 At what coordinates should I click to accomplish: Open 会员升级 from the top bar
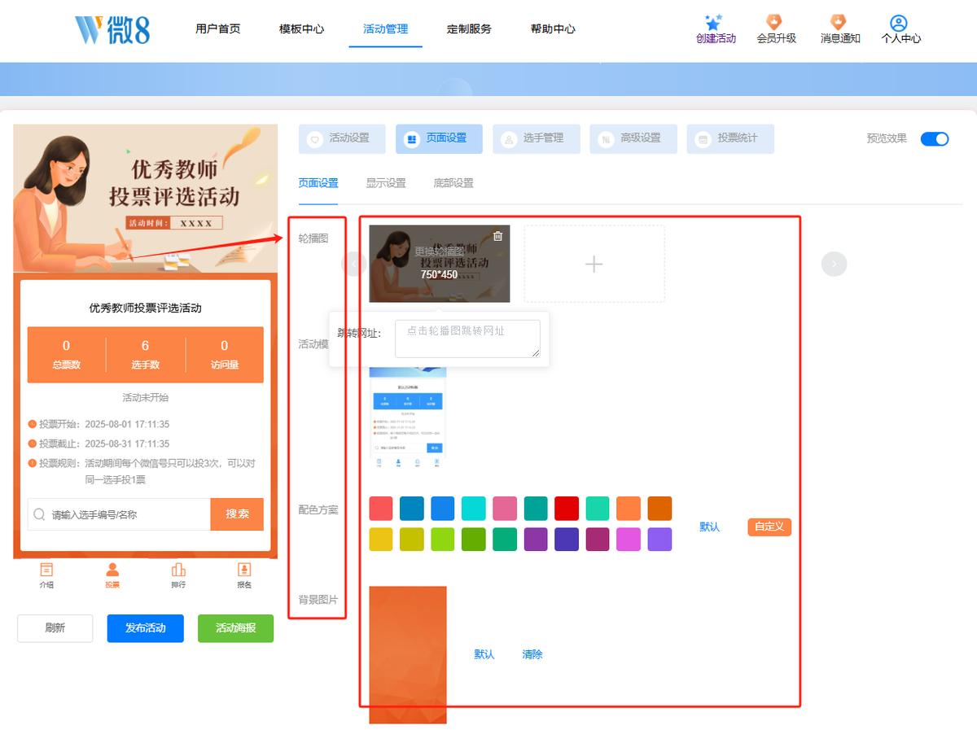[776, 29]
